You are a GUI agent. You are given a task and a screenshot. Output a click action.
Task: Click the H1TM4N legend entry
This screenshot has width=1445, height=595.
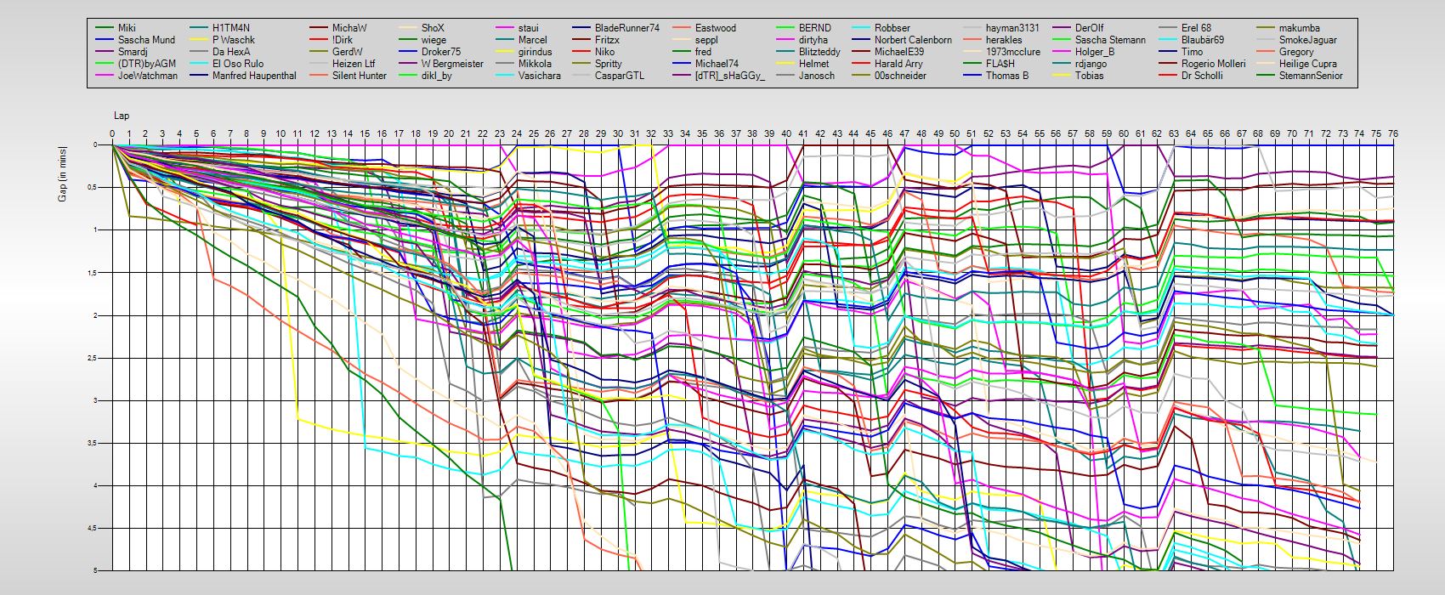coord(231,28)
